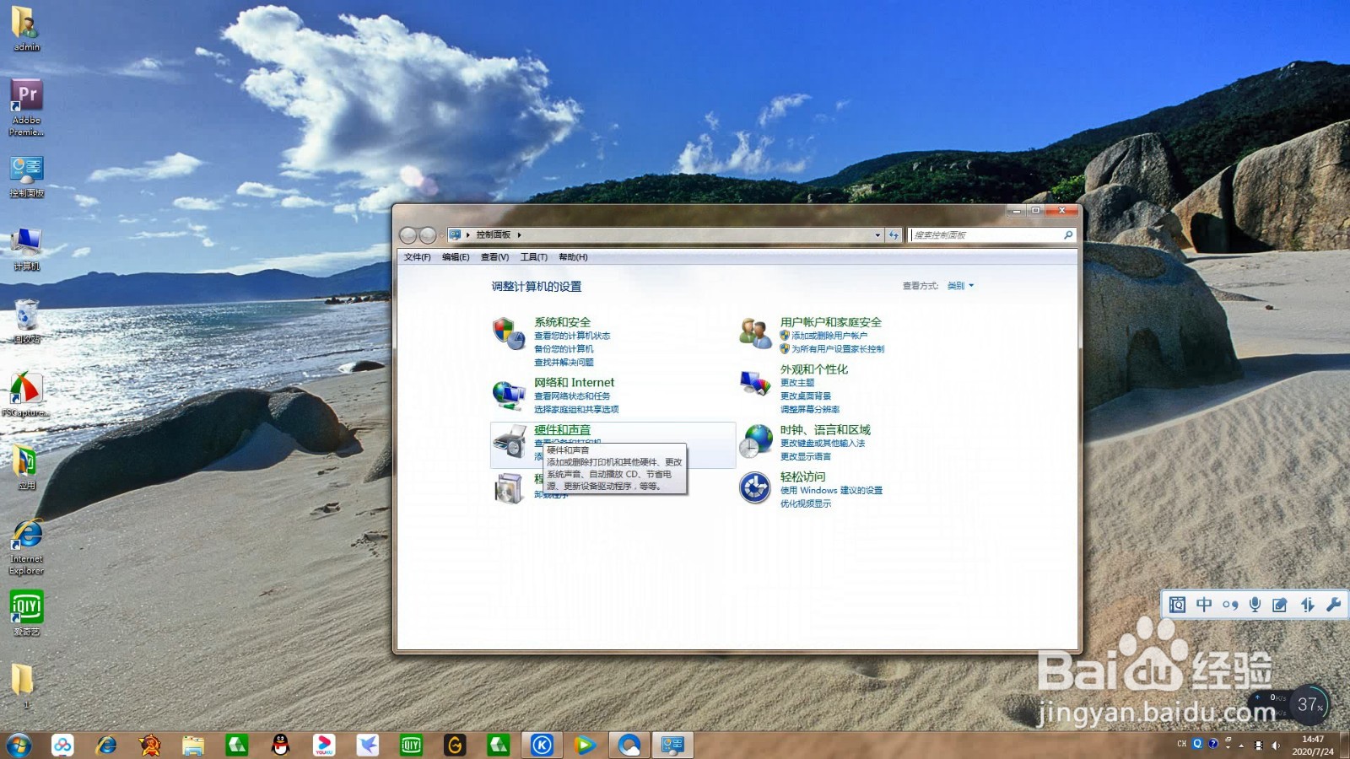Open the 工具(T) menu
Screen dimensions: 1350x759
click(534, 257)
